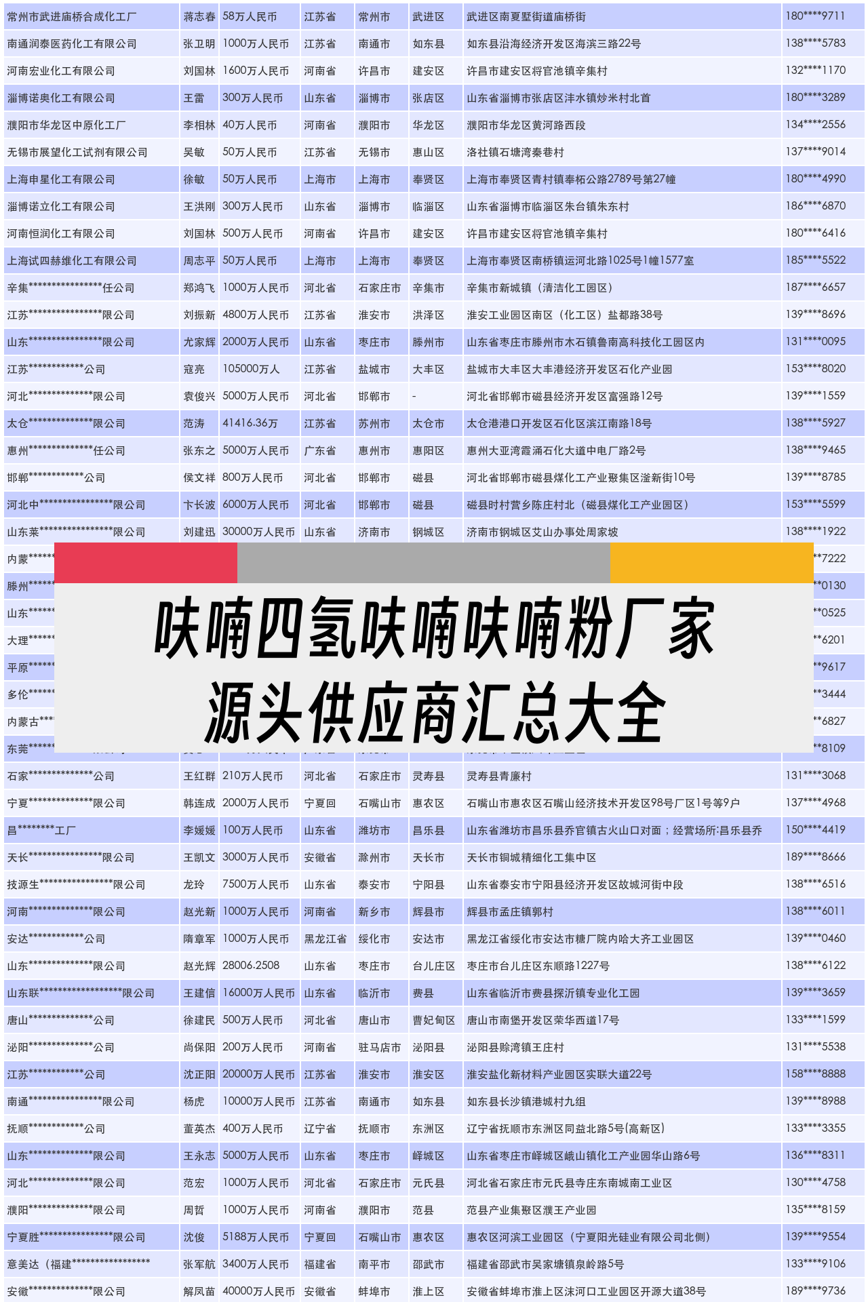This screenshot has height=1302, width=868.
Task: Select the name 刘建迅
Action: click(199, 532)
